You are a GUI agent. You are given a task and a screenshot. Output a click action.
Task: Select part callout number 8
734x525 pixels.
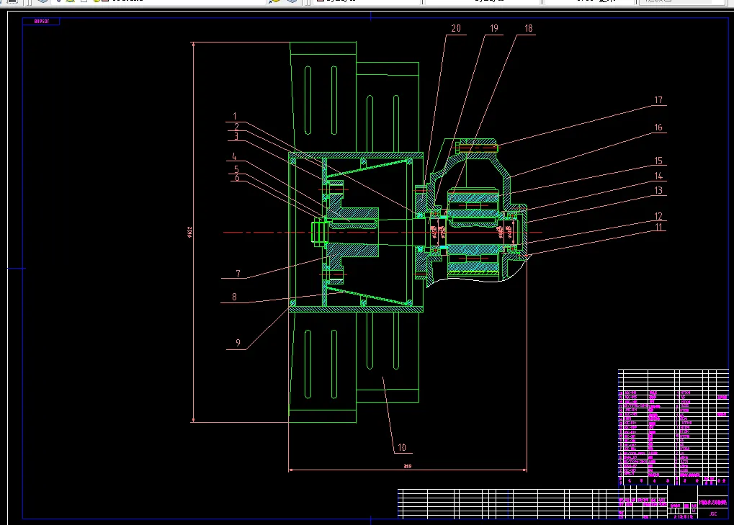pyautogui.click(x=234, y=297)
